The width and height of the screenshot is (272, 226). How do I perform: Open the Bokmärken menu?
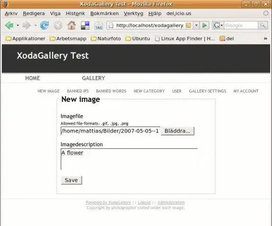click(x=104, y=13)
